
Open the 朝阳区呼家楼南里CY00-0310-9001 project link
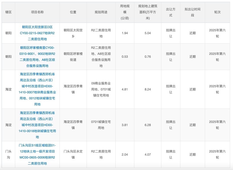(x=37, y=57)
